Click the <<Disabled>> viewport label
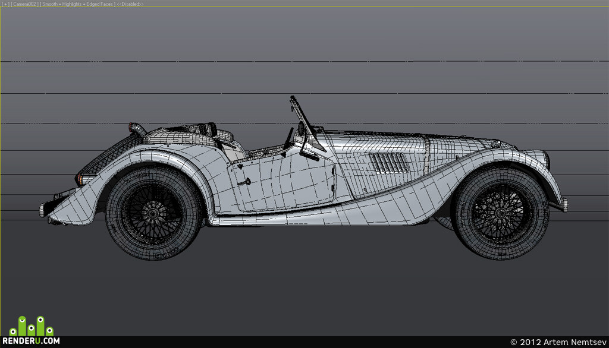609x348 pixels. [130, 4]
